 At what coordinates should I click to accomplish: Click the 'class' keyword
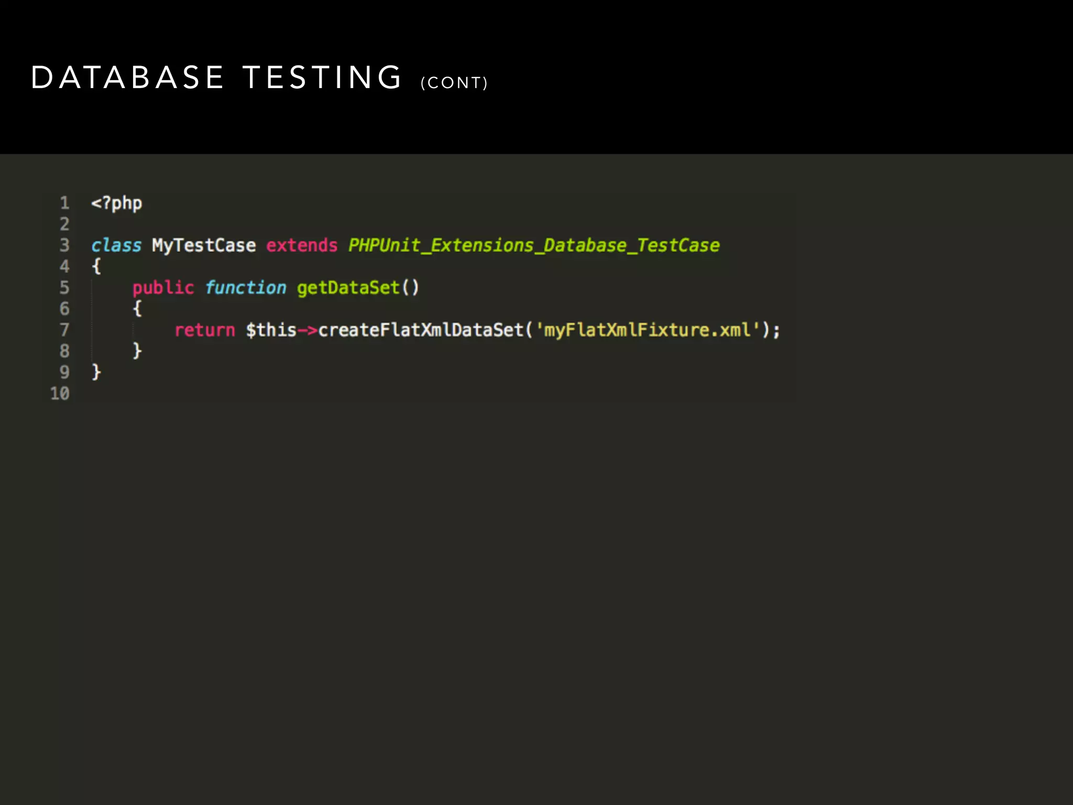pyautogui.click(x=116, y=245)
